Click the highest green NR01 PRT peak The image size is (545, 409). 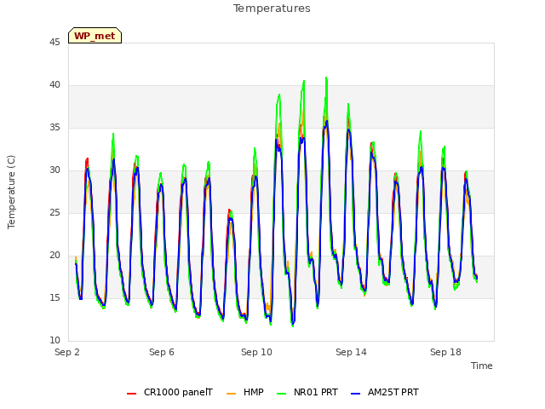coord(326,78)
